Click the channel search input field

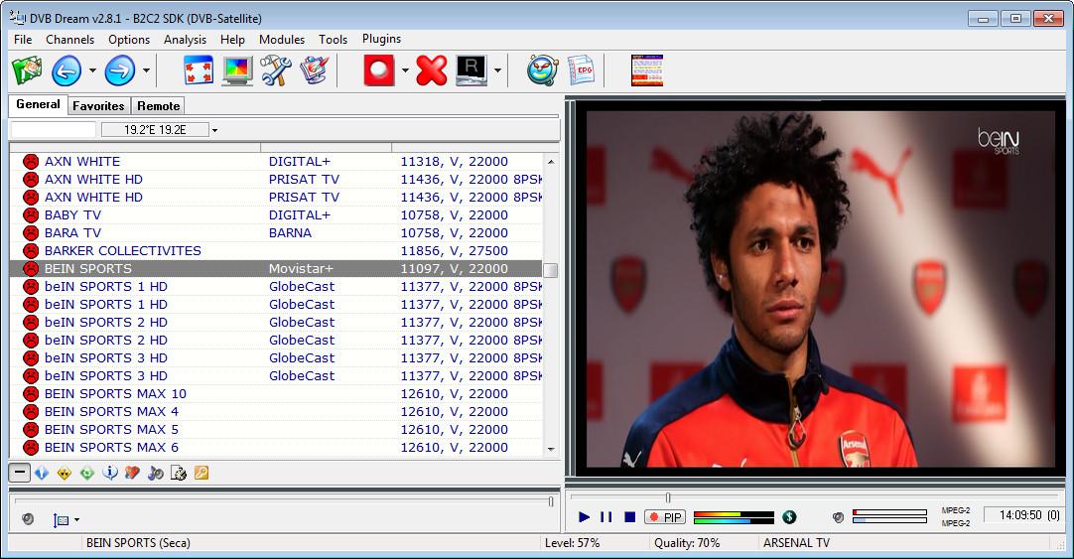(x=53, y=130)
